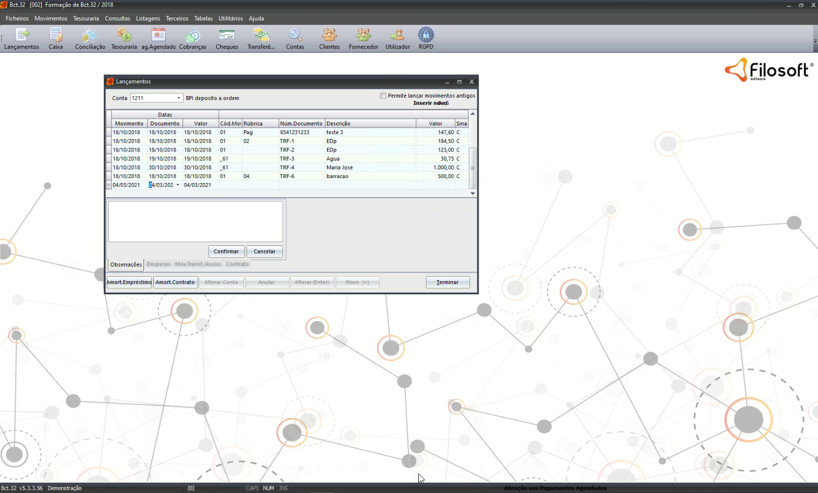Click the Caixa toolbar icon
The height and width of the screenshot is (493, 818).
55,39
